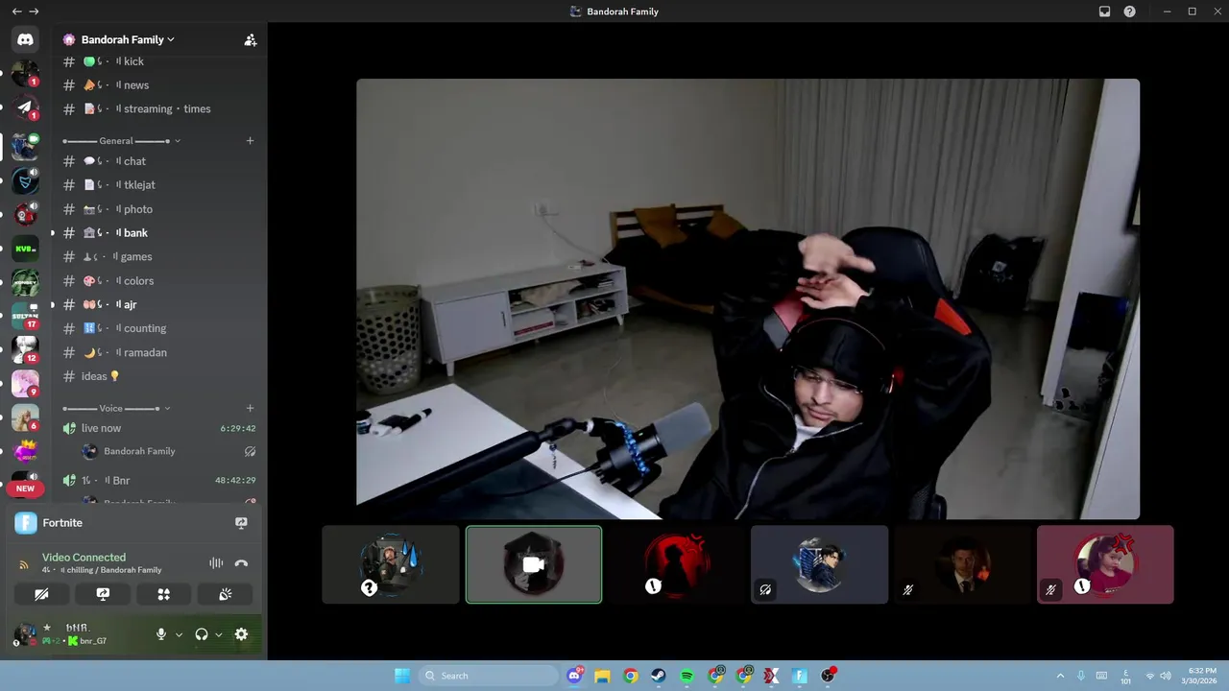Image resolution: width=1229 pixels, height=691 pixels.
Task: Go forward with the forward arrow
Action: (35, 12)
